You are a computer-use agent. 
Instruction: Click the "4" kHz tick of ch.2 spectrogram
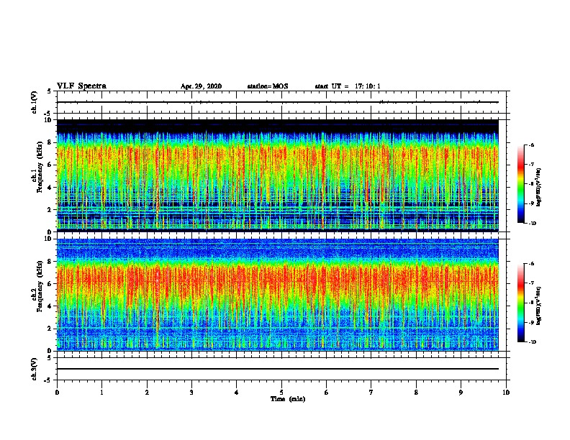(50, 306)
